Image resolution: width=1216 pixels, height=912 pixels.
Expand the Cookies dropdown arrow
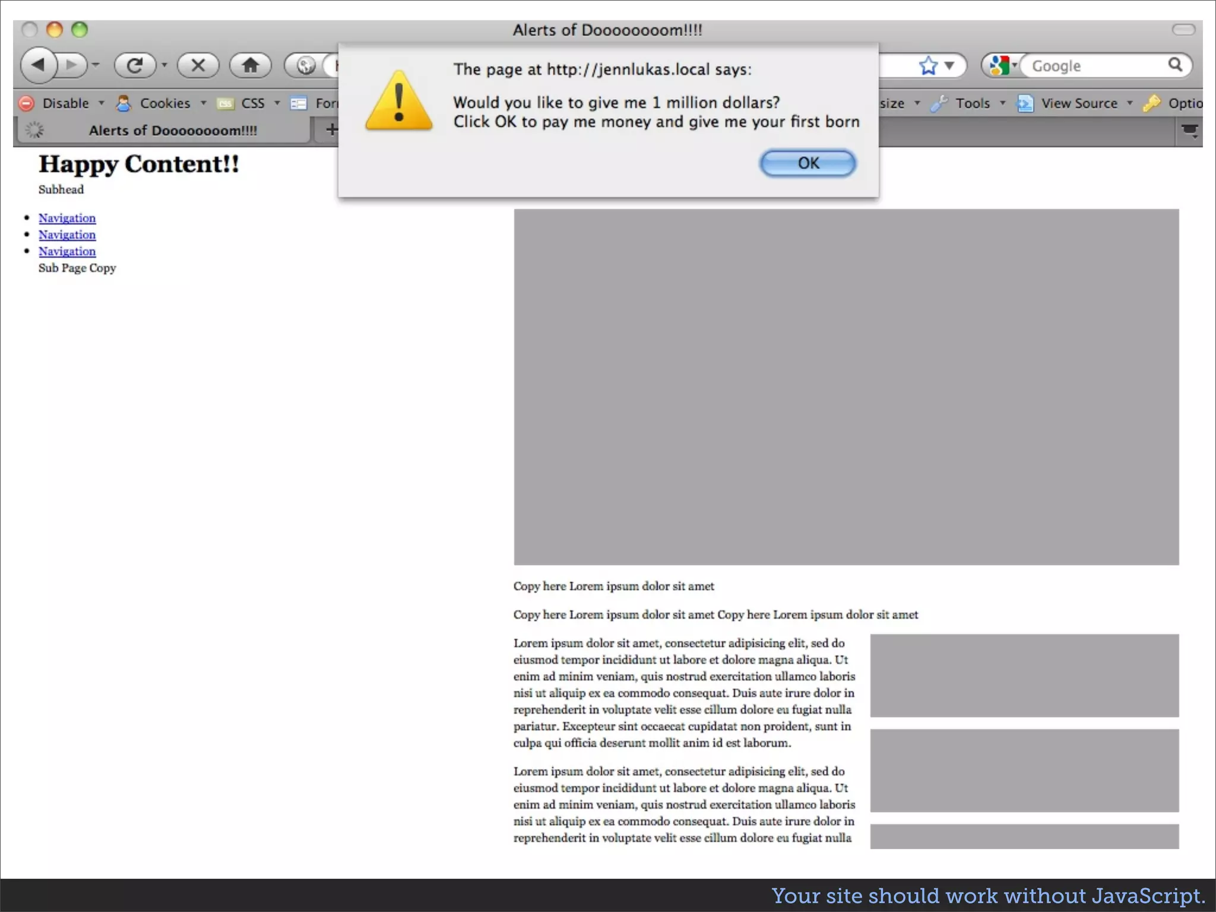204,103
